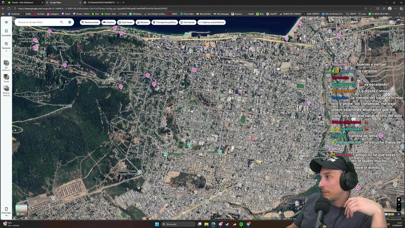Click the Pioneros Suites hotel pin
The width and height of the screenshot is (405, 228).
click(x=148, y=75)
